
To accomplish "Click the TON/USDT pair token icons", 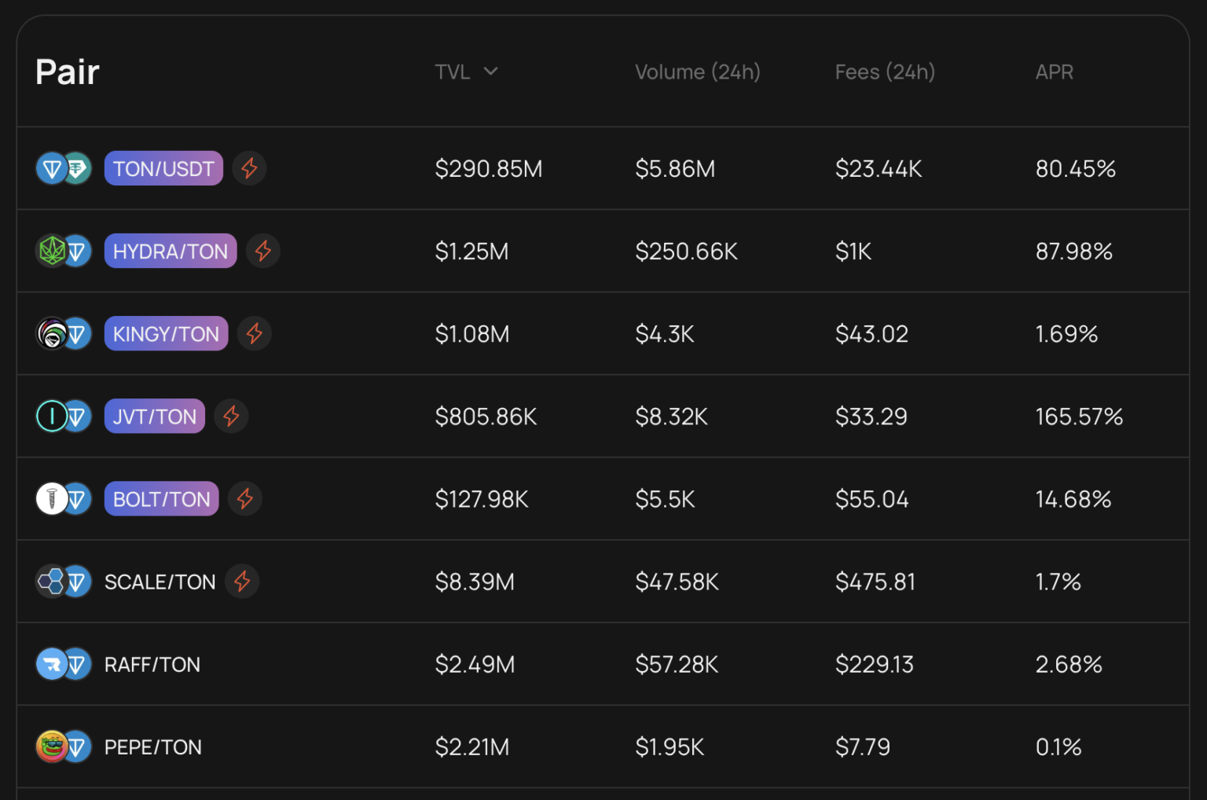I will pyautogui.click(x=64, y=168).
